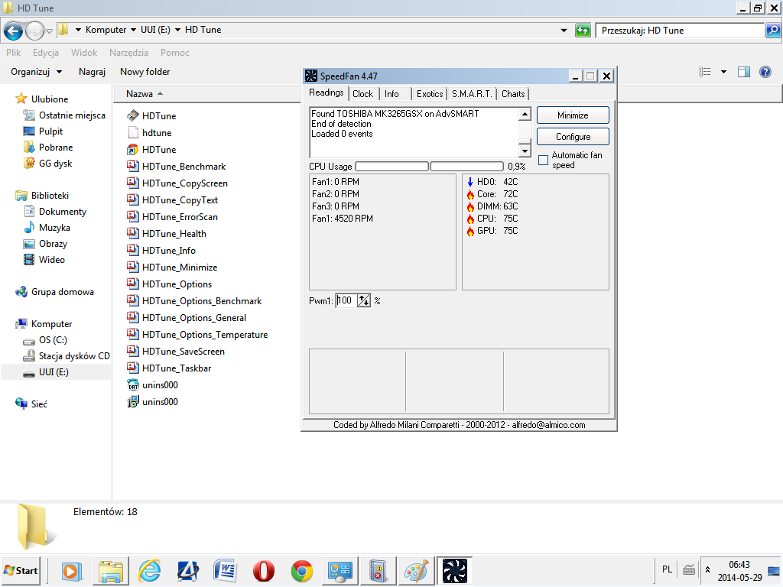The image size is (783, 587).
Task: Click the clock showing 06:43
Action: (739, 565)
